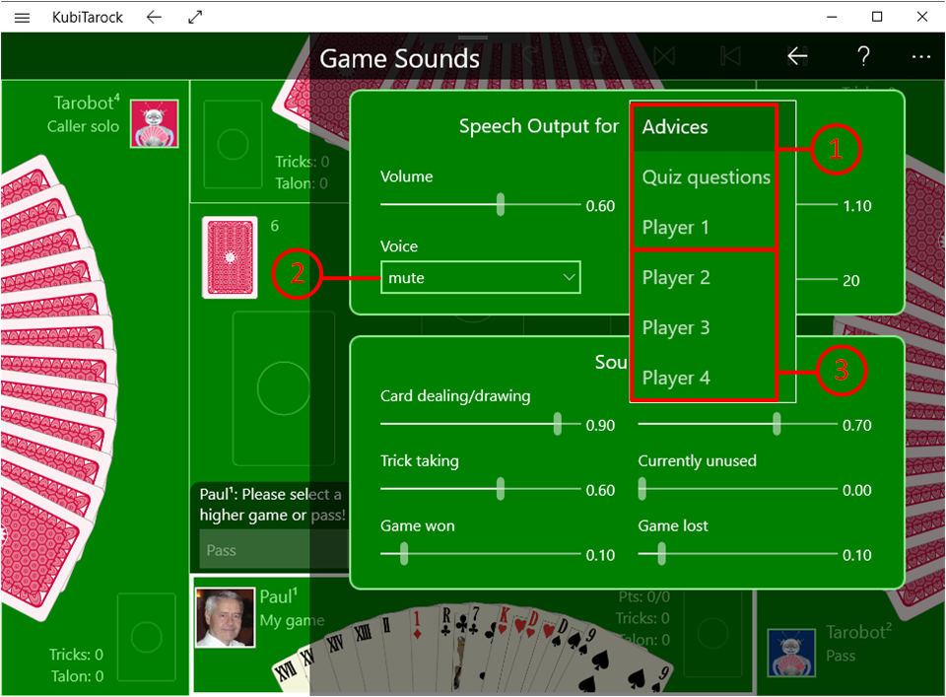946x697 pixels.
Task: Click the face-down card next to number 6
Action: click(230, 257)
